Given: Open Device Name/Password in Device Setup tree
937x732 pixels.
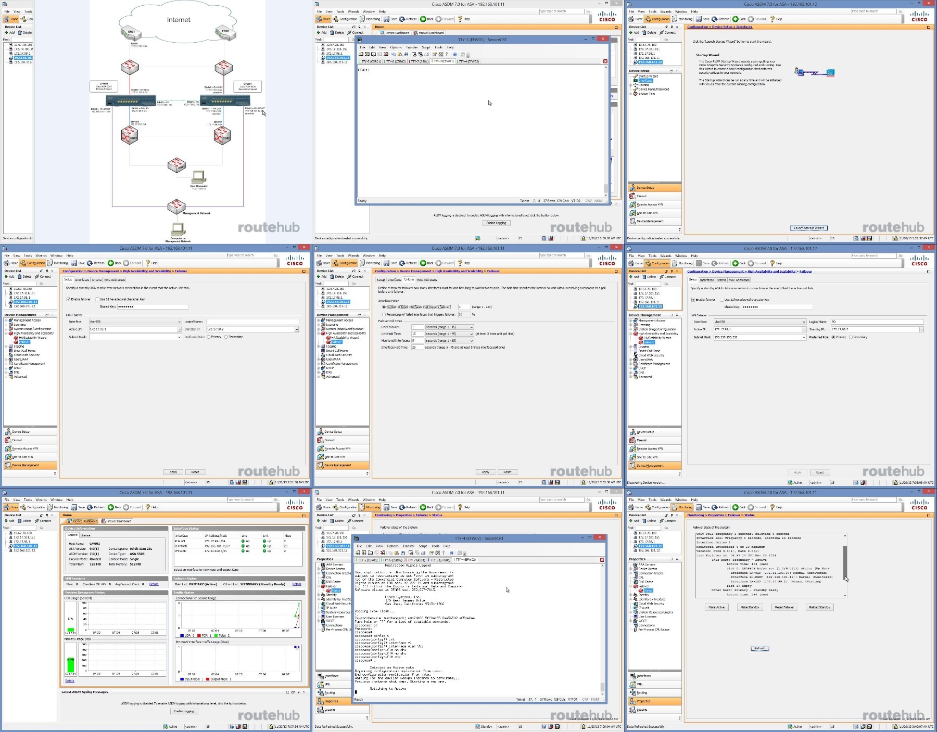Looking at the screenshot, I should pos(653,89).
